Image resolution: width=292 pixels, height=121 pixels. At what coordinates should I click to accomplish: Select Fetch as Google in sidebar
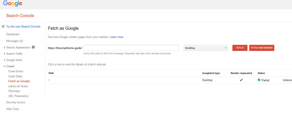(19, 81)
